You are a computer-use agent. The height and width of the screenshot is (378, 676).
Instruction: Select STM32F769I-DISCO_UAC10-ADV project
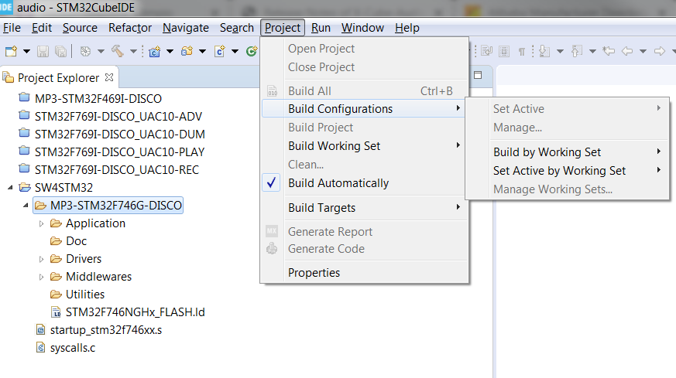tap(118, 116)
